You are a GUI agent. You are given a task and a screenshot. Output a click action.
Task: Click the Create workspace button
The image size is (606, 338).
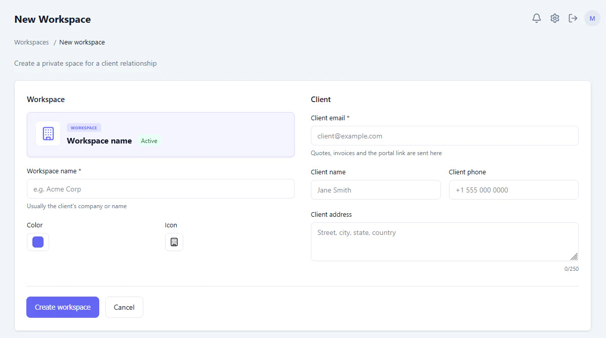click(63, 307)
